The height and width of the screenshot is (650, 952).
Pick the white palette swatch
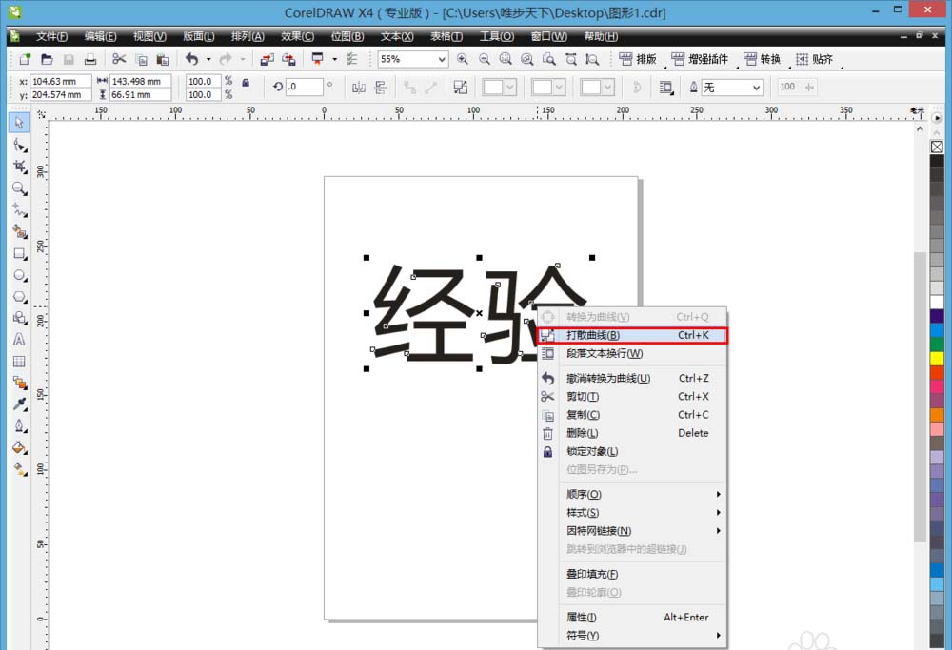pyautogui.click(x=937, y=302)
